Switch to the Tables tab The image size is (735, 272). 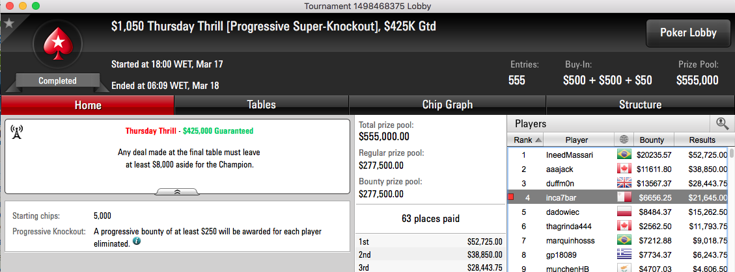pos(262,105)
